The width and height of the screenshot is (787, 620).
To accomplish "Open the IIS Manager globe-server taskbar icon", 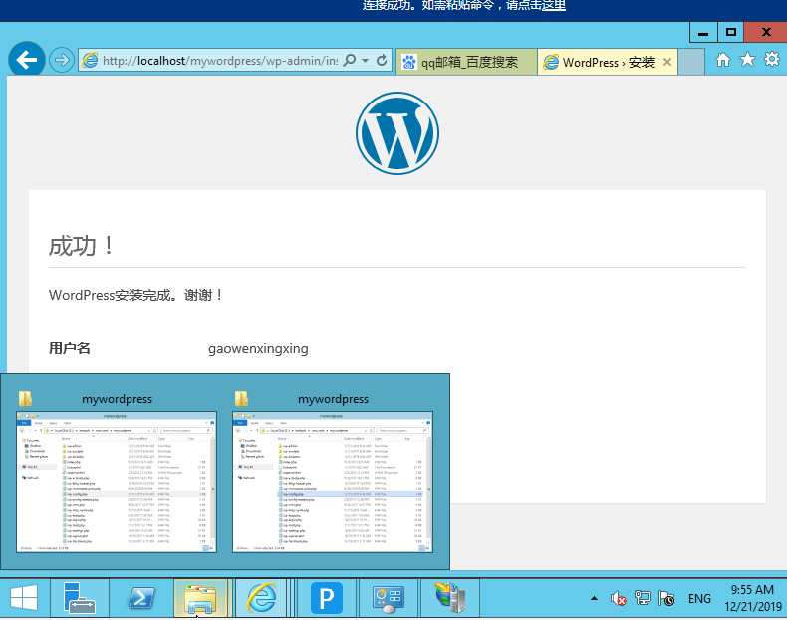I will [450, 598].
